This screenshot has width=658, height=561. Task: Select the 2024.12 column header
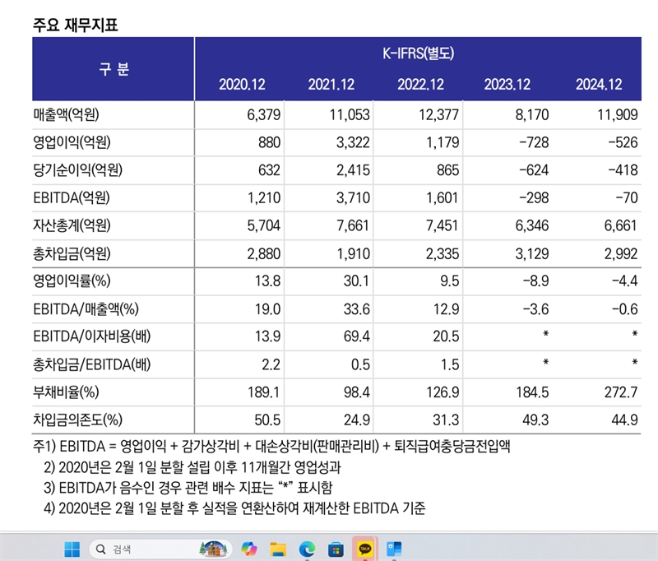[x=599, y=85]
